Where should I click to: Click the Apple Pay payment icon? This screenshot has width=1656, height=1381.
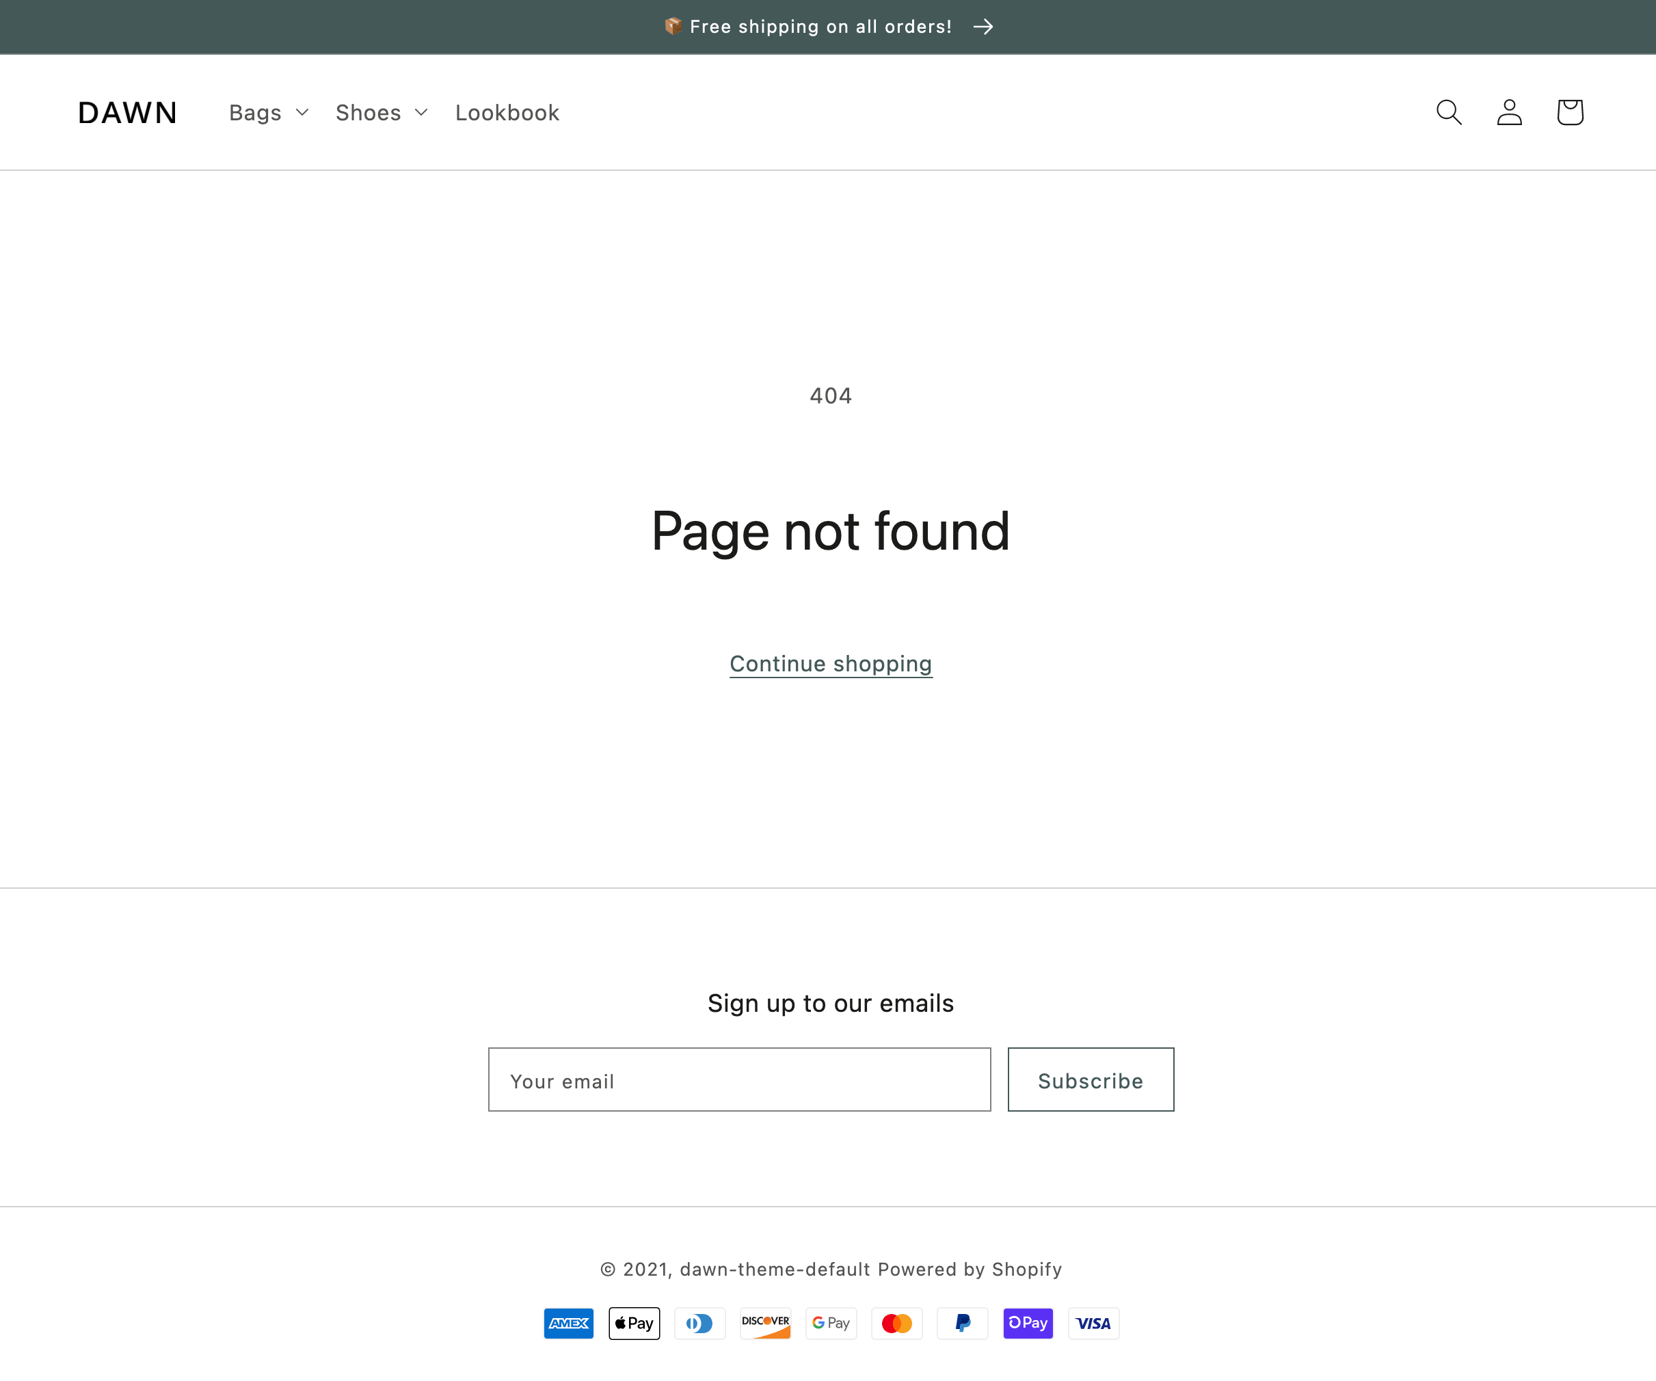click(634, 1323)
